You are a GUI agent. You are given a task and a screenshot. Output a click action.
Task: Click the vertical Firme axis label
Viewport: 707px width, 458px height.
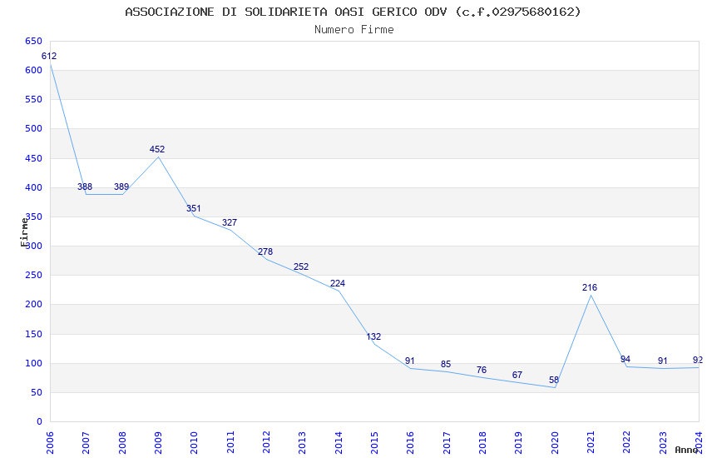click(24, 232)
